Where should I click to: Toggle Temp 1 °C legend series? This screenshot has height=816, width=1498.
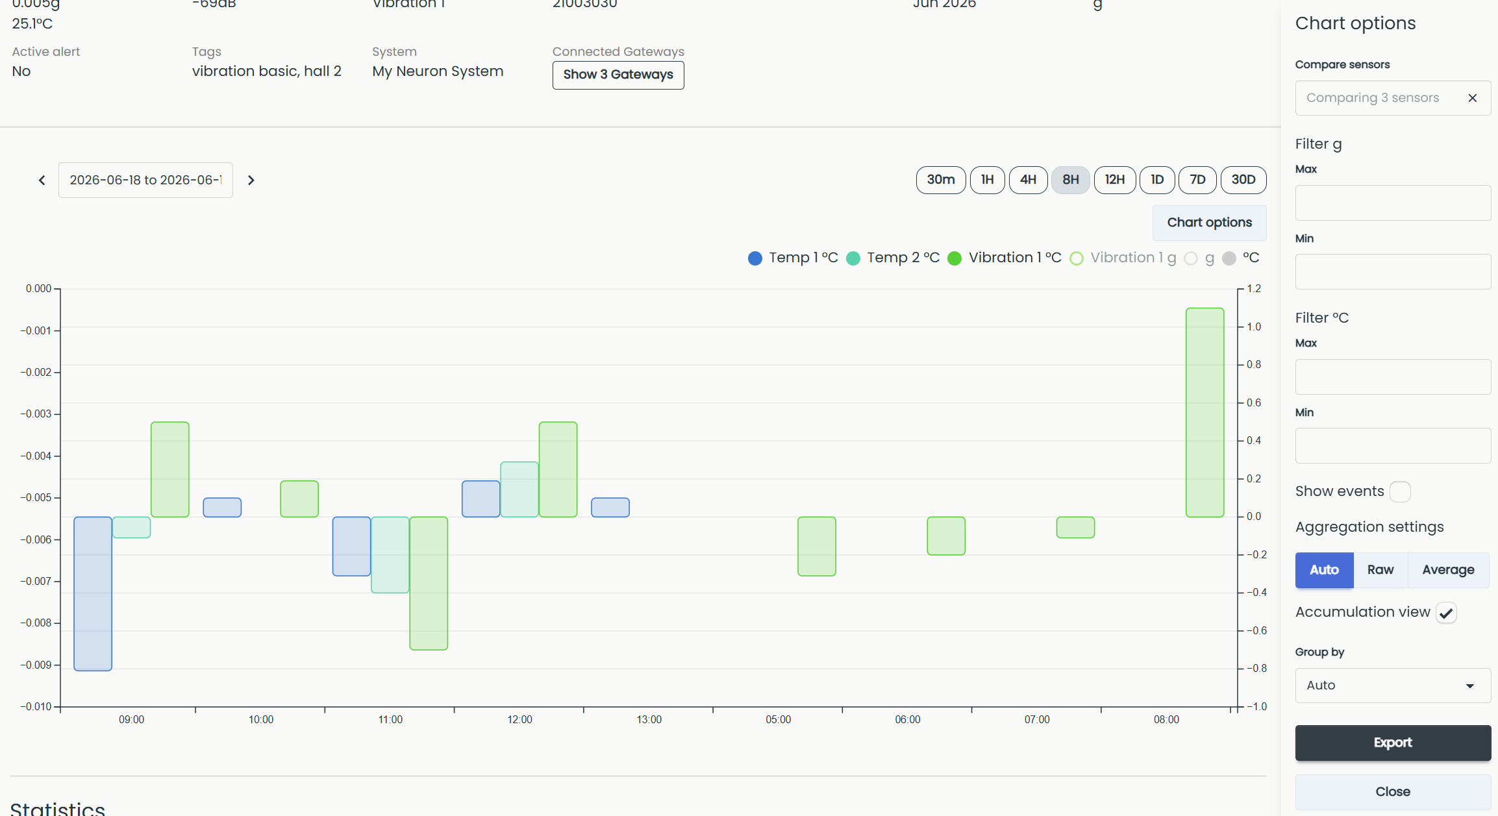793,258
